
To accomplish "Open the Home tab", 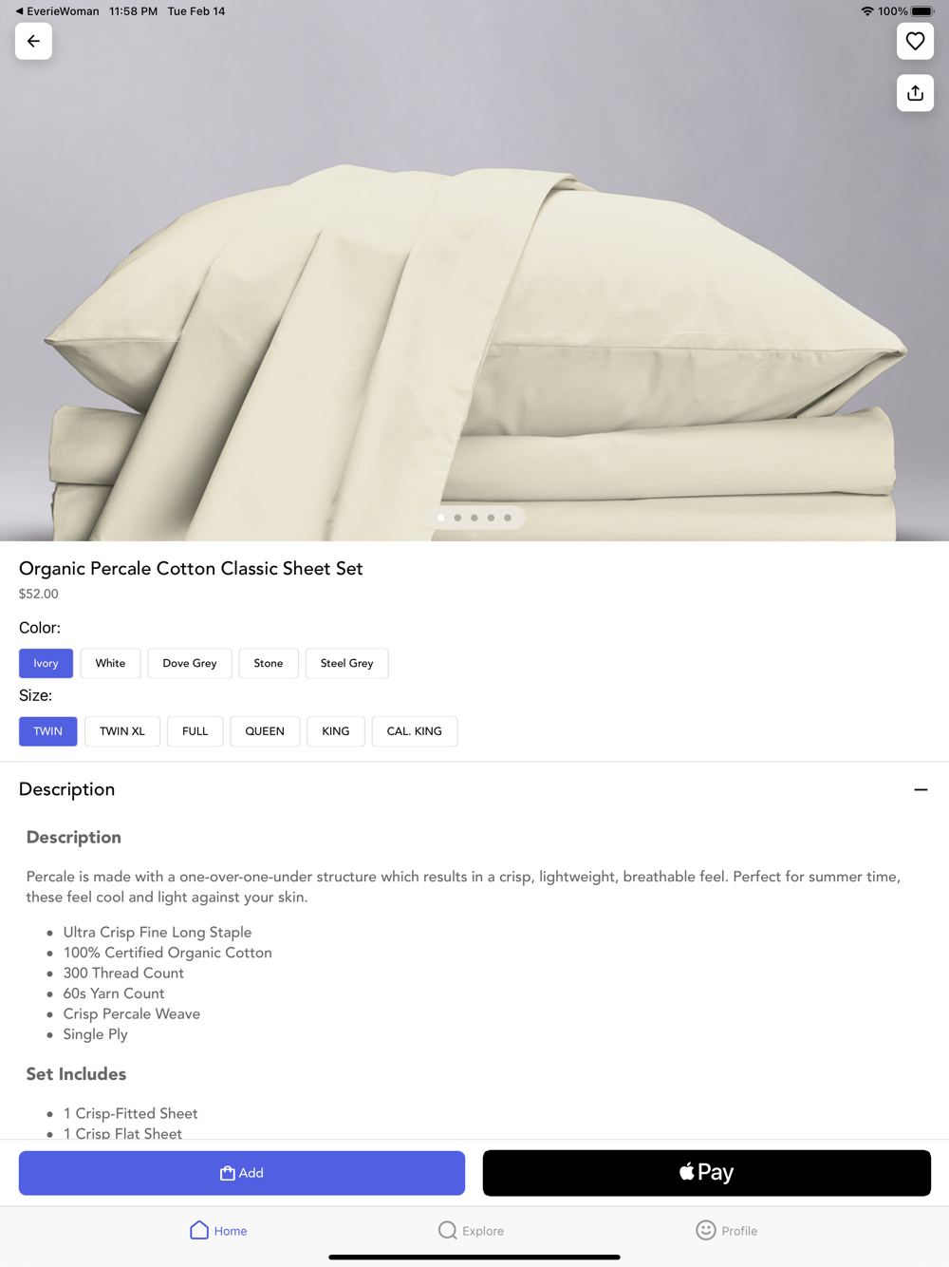I will [218, 1230].
